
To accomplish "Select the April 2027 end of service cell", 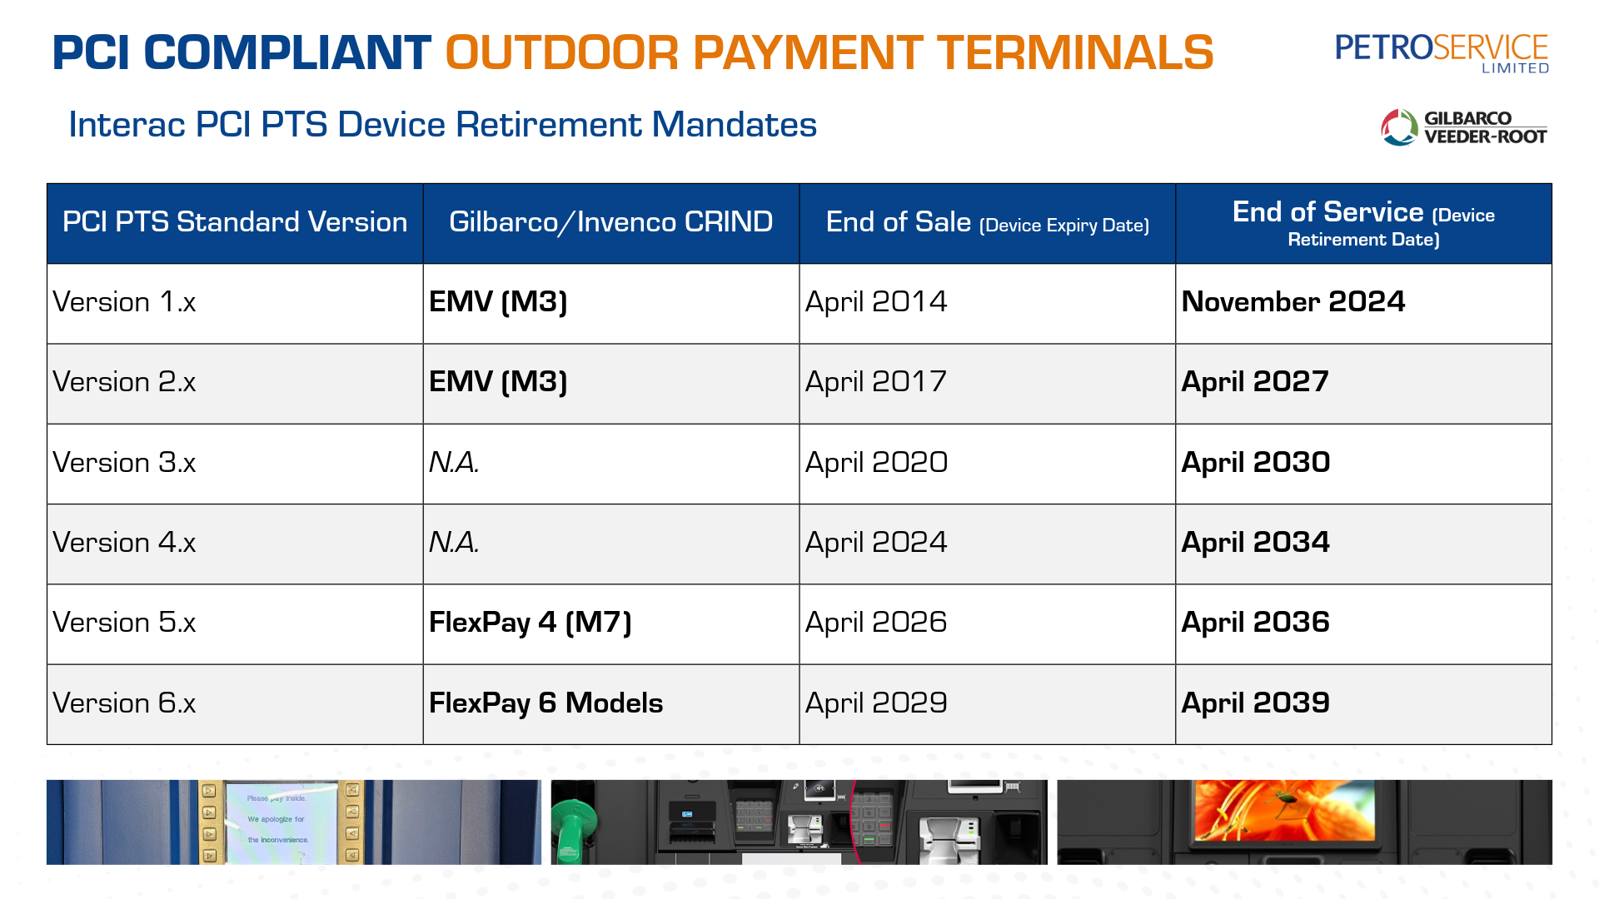I will [1254, 382].
